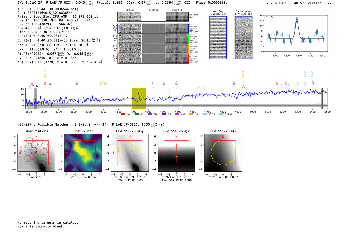Open the Fiber Positions panel
The width and height of the screenshot is (353, 240).
click(36, 153)
